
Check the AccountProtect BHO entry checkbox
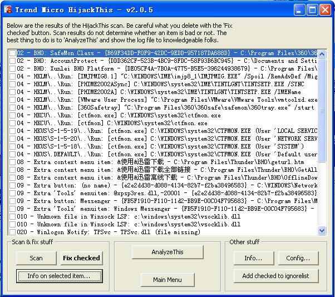click(13, 61)
